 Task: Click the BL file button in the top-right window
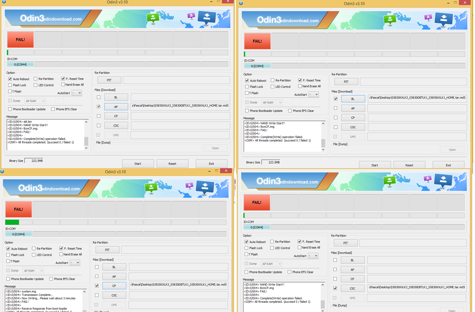[353, 99]
